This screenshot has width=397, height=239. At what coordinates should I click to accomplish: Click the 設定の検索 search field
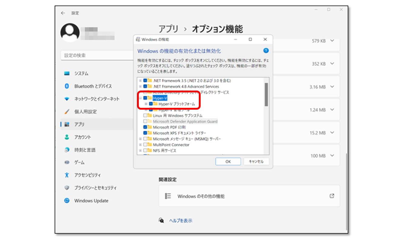pyautogui.click(x=97, y=55)
